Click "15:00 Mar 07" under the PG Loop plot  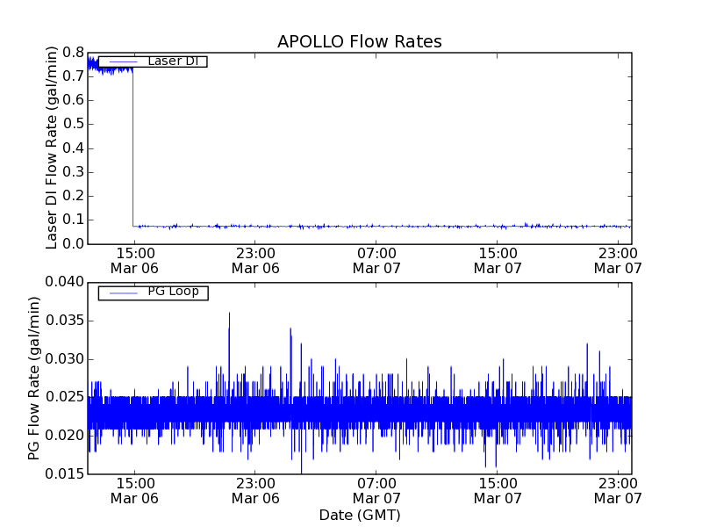click(498, 491)
